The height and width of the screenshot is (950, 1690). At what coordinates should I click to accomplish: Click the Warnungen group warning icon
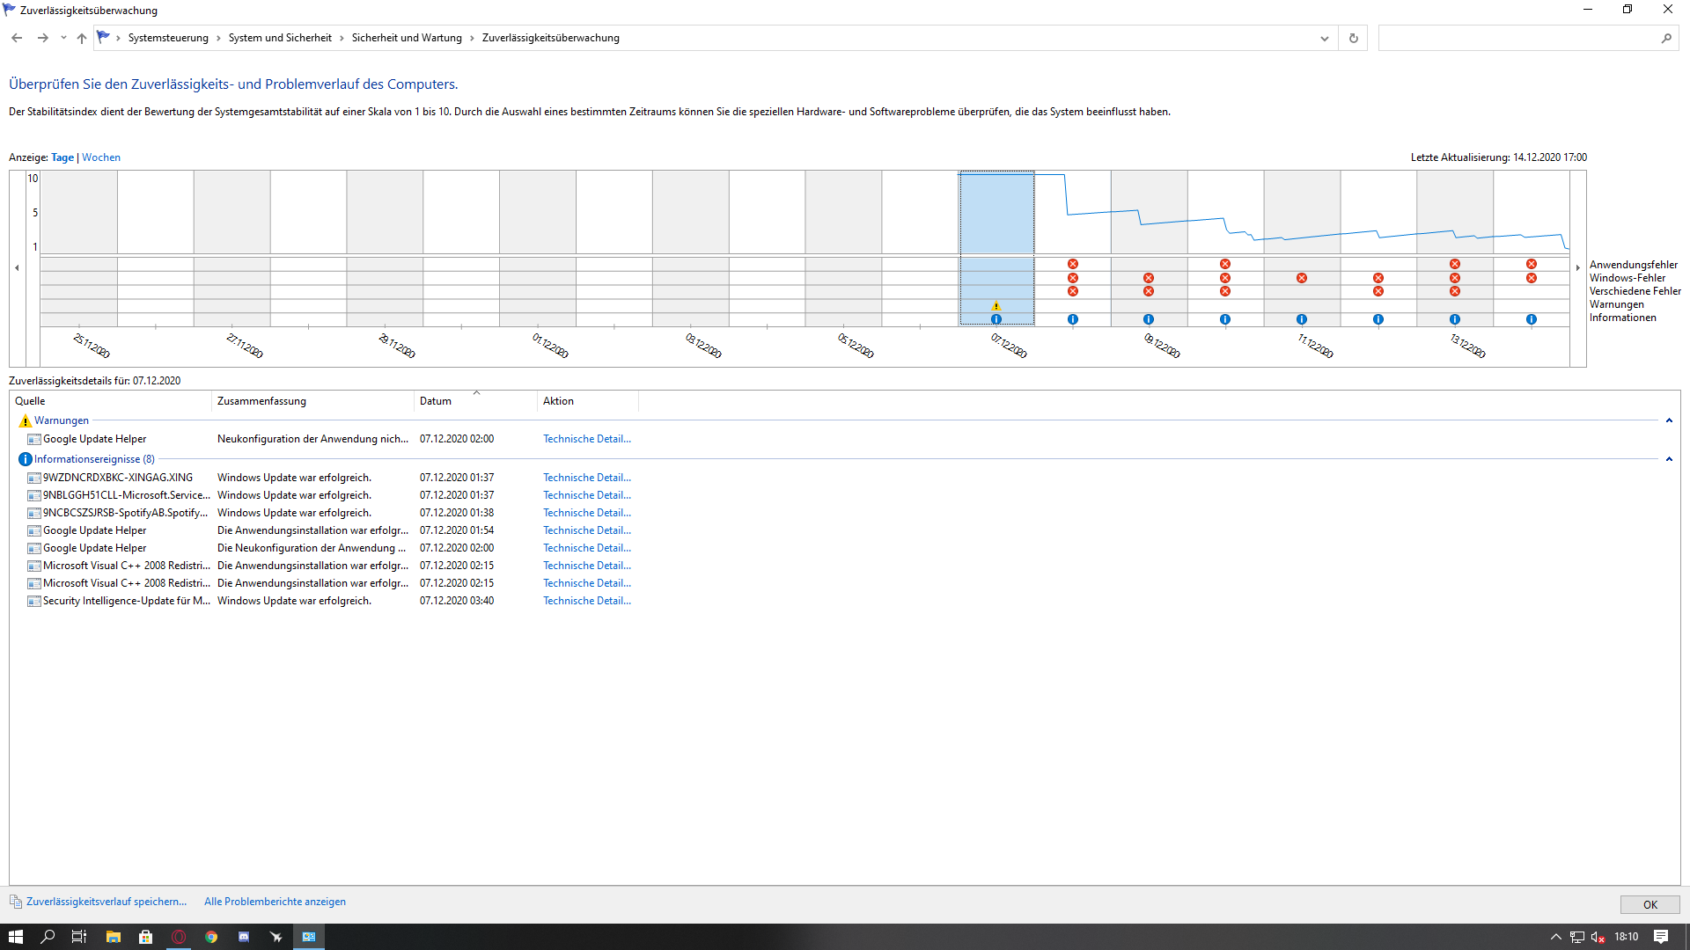[x=25, y=420]
